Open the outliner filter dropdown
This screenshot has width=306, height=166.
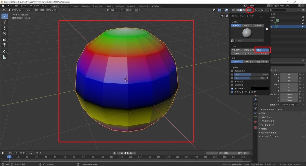click(x=299, y=10)
